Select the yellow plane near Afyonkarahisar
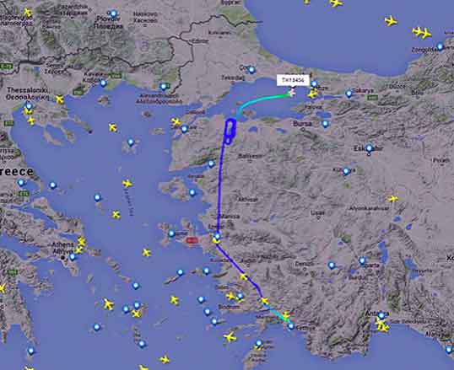The image size is (454, 370). pos(393,199)
